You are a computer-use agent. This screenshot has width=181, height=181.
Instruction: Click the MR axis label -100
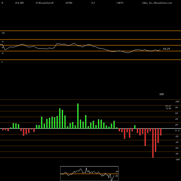177,160
